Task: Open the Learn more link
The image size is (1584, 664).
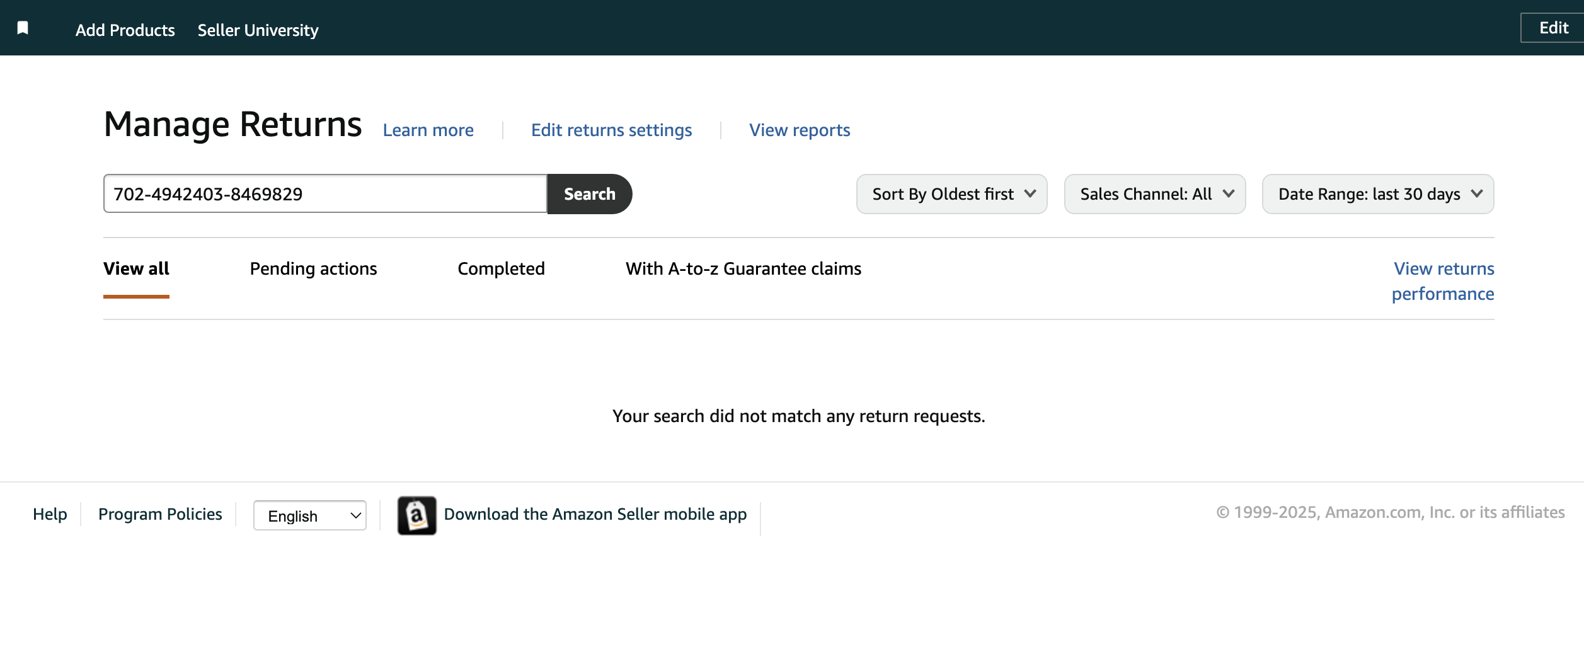Action: point(428,130)
